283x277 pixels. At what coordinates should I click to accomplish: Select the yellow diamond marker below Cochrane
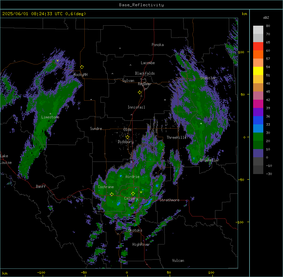[x=112, y=194]
